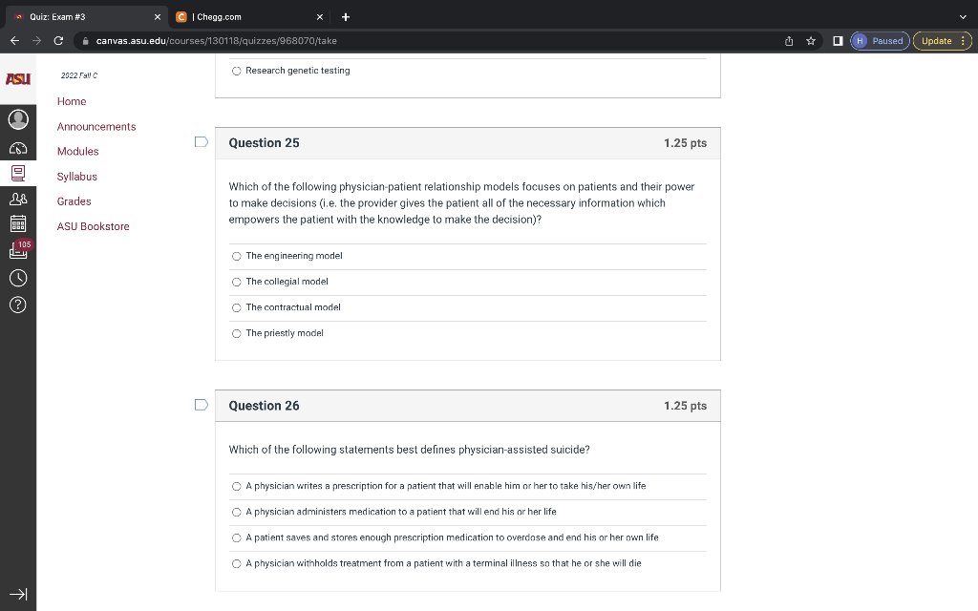This screenshot has height=611, width=978.
Task: Share this page via share icon
Action: coord(789,40)
